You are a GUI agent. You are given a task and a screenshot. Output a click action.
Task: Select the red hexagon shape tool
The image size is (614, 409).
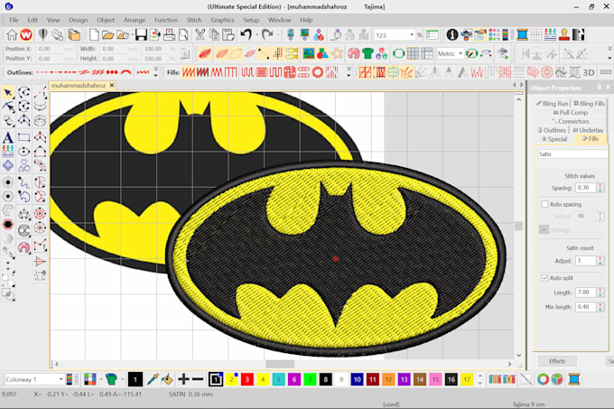[x=8, y=224]
